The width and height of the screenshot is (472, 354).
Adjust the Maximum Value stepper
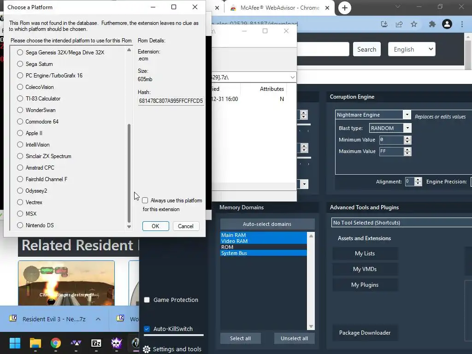point(407,151)
